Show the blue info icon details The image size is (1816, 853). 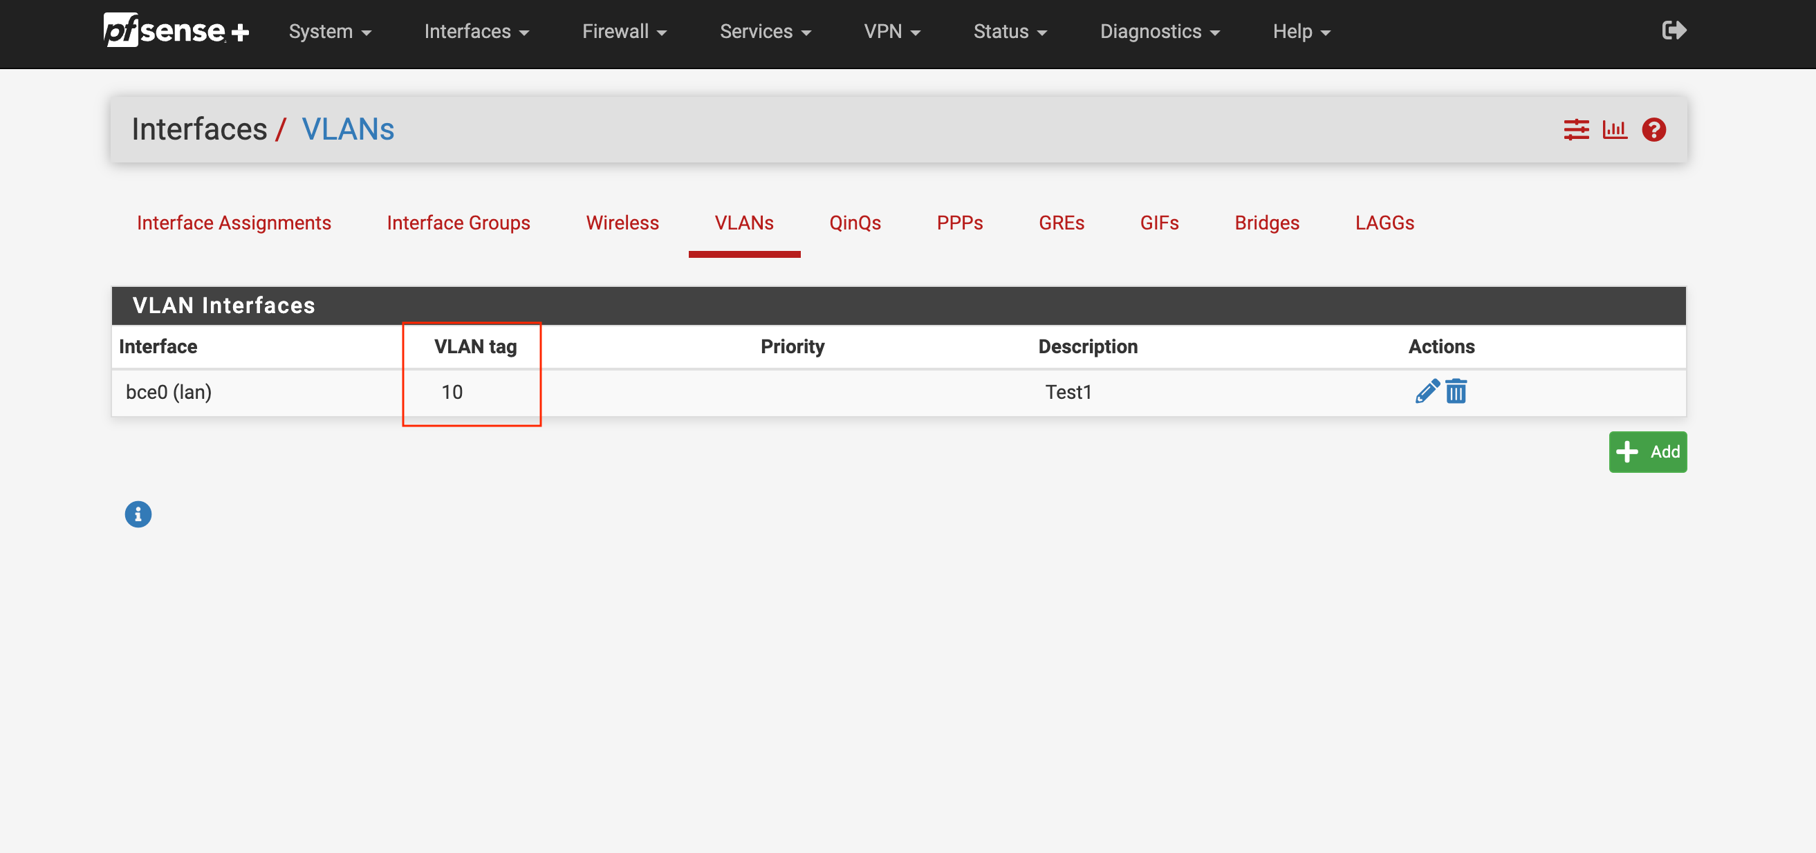138,514
